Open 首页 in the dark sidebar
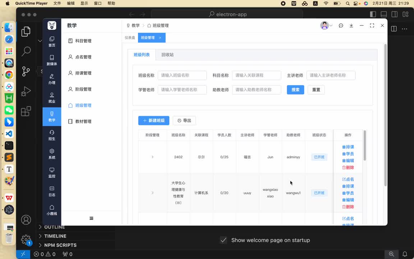This screenshot has width=414, height=259. point(52,42)
